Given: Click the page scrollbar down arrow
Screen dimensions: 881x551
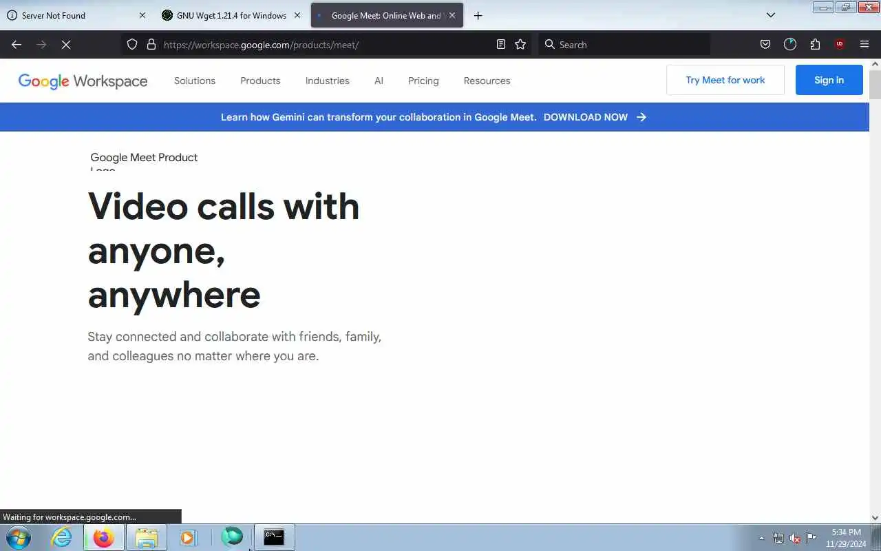Looking at the screenshot, I should [x=875, y=517].
